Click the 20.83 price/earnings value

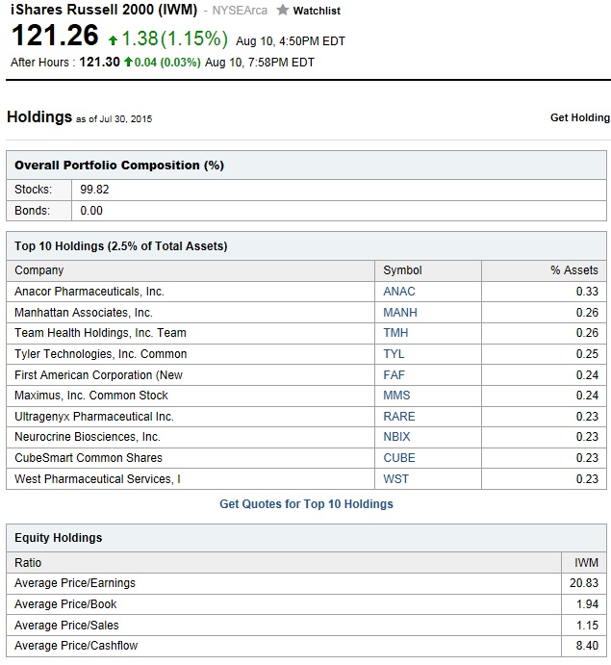pos(584,583)
